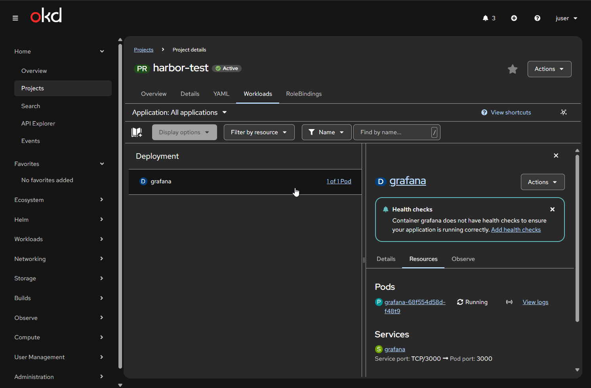Open the help question mark icon
591x388 pixels.
click(x=537, y=18)
